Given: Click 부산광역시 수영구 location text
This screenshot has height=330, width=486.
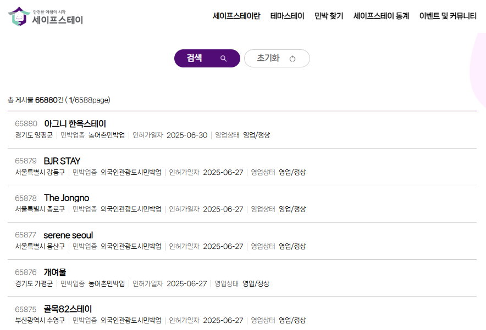Looking at the screenshot, I should coord(40,321).
